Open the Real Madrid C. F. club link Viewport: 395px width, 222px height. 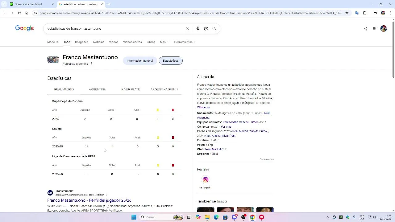[216, 149]
